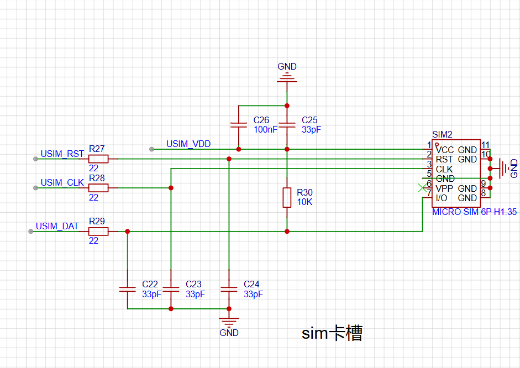This screenshot has height=368, width=520.
Task: Click the RST pin label on SIM2
Action: pos(444,160)
